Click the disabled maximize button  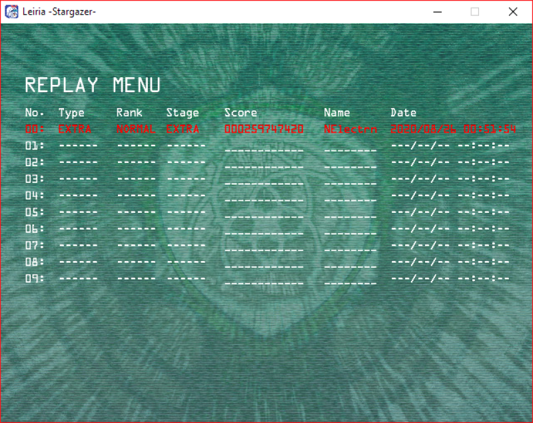coord(475,12)
